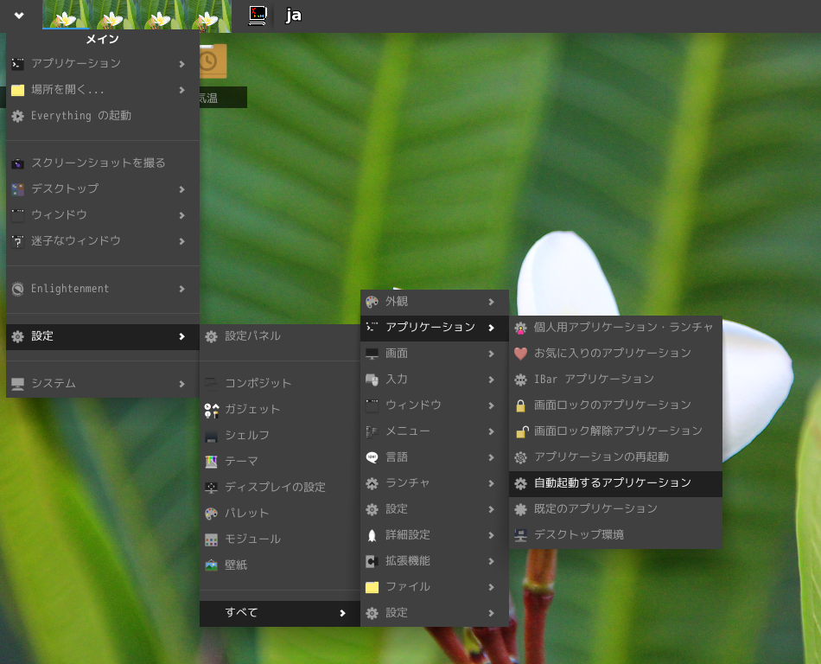
Task: Expand the メニュー submenu arrow
Action: pyautogui.click(x=491, y=431)
